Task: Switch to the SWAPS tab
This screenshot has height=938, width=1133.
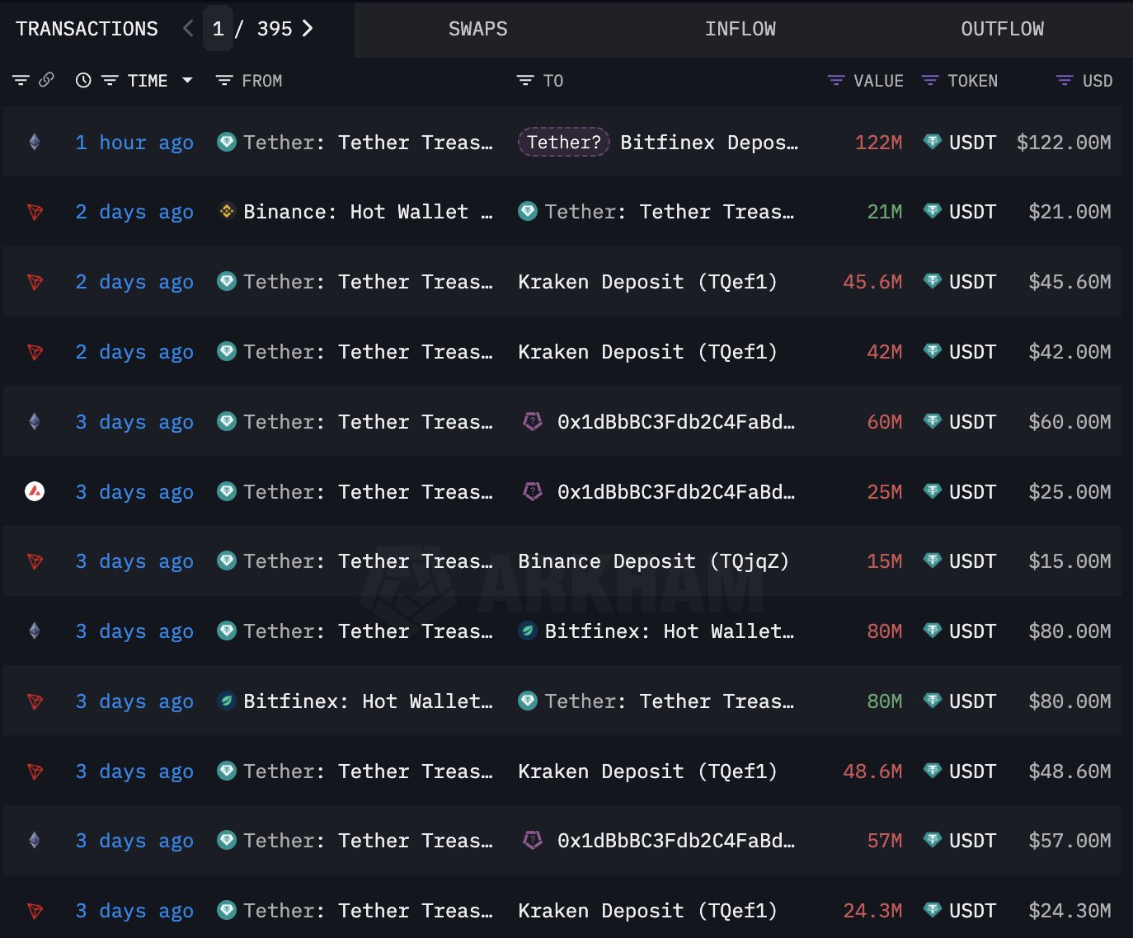Action: 477,29
